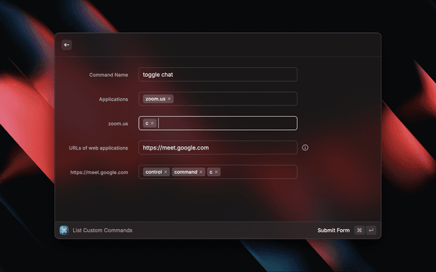Click the return key icon at bottom right
The image size is (436, 272).
(371, 230)
